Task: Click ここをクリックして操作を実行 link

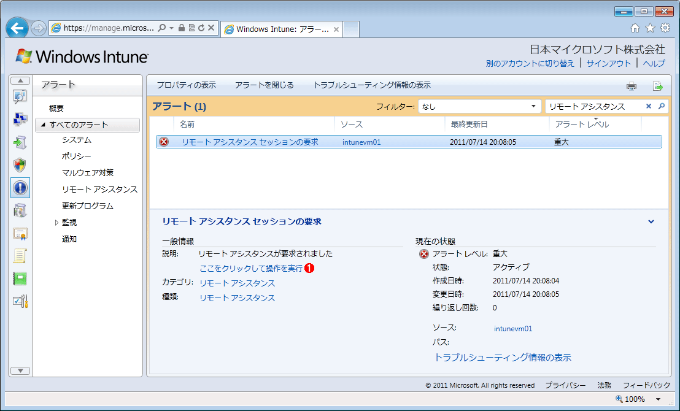Action: pyautogui.click(x=251, y=268)
